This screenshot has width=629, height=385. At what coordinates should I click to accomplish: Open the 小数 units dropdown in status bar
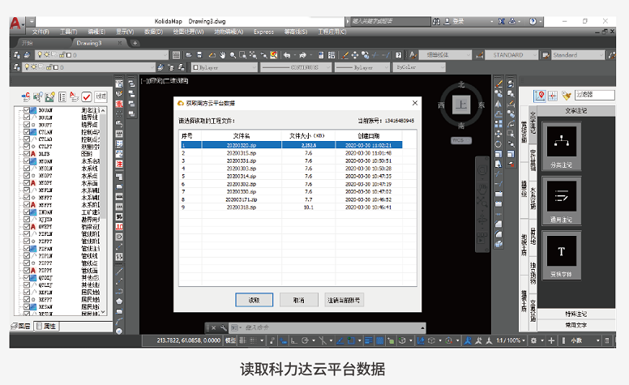pyautogui.click(x=585, y=340)
